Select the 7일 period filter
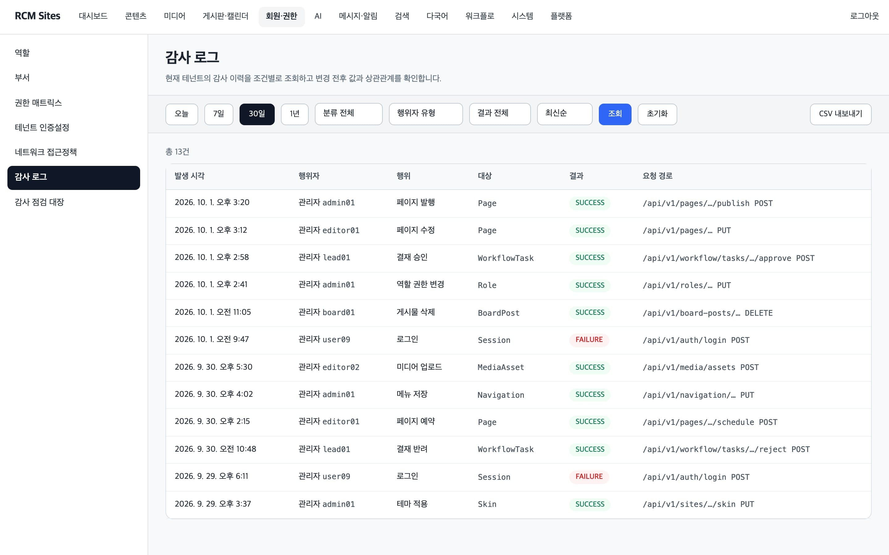This screenshot has height=555, width=889. 219,114
